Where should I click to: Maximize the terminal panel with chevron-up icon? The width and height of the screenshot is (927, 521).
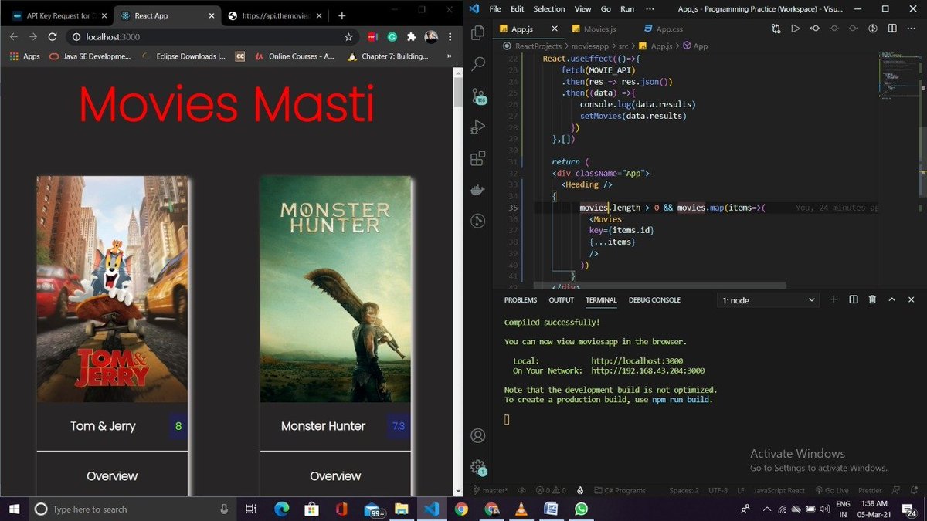click(891, 299)
